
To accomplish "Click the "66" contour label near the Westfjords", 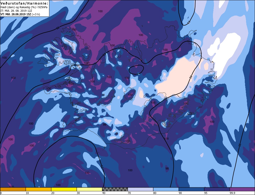I will (58, 28).
